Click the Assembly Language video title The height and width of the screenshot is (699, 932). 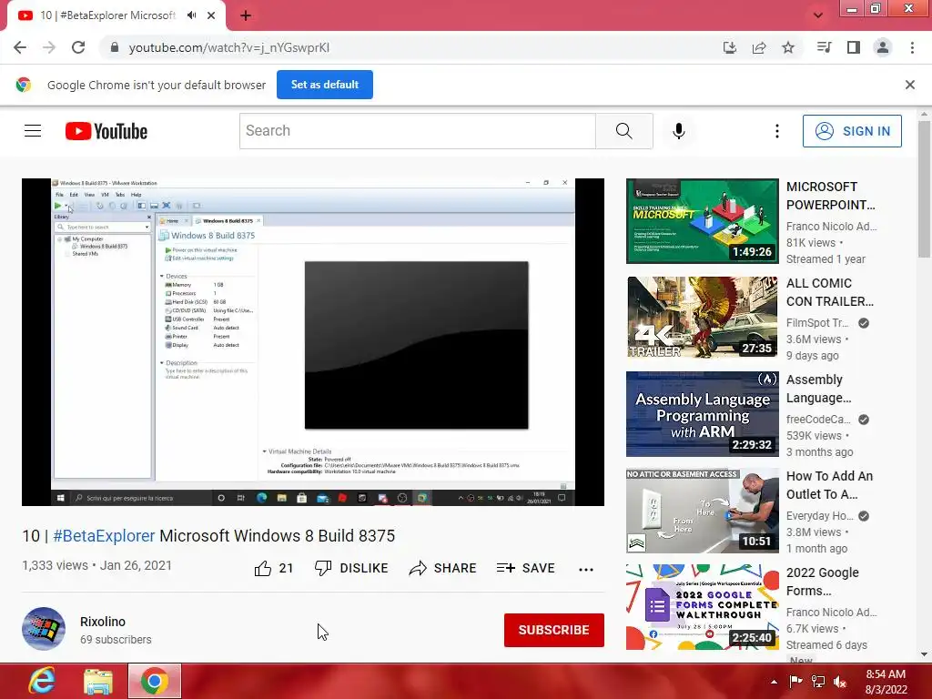(x=818, y=389)
